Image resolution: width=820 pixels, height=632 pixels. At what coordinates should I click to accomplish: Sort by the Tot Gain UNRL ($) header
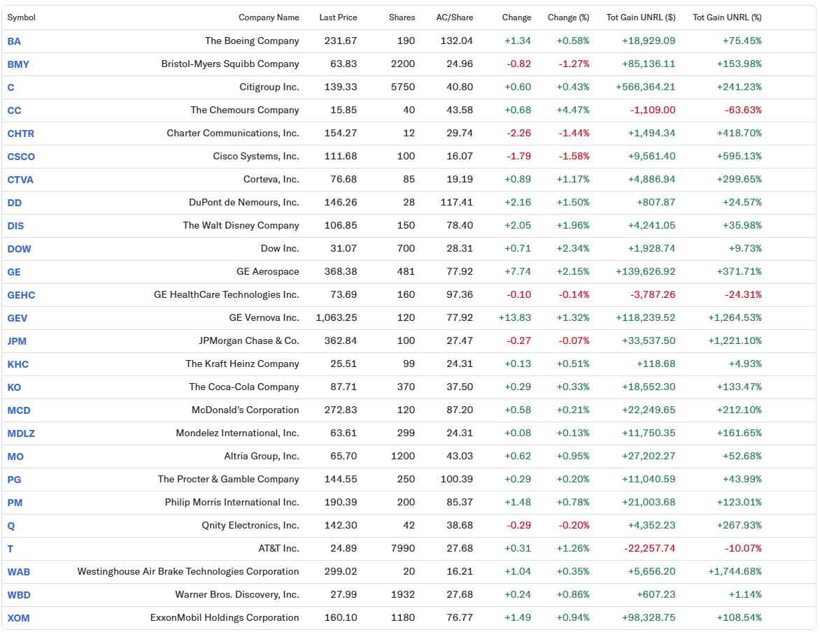(x=641, y=17)
